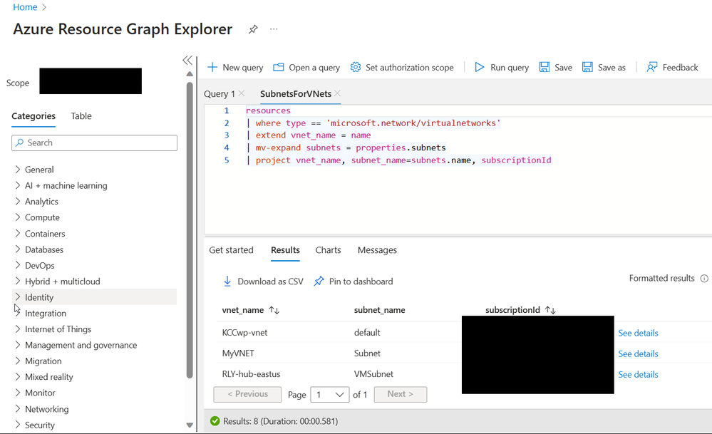Expand the Compute category
712x434 pixels.
point(17,217)
